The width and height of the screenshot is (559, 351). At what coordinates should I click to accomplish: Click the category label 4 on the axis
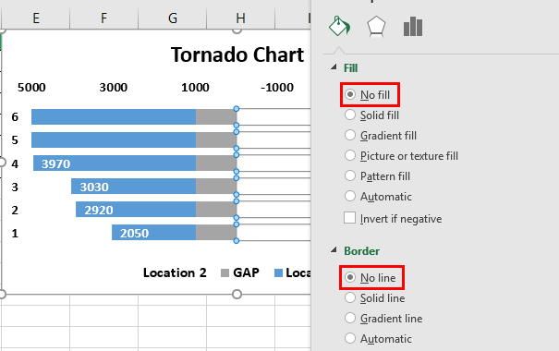[15, 163]
